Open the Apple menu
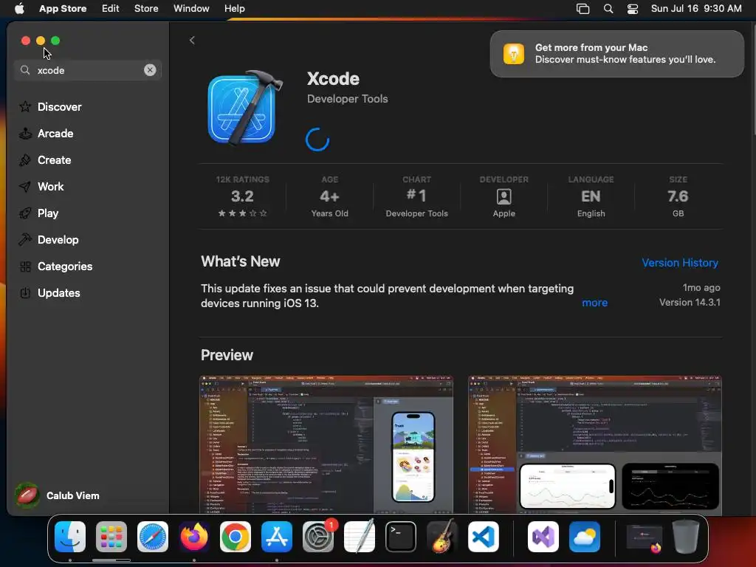This screenshot has height=567, width=756. pos(19,9)
